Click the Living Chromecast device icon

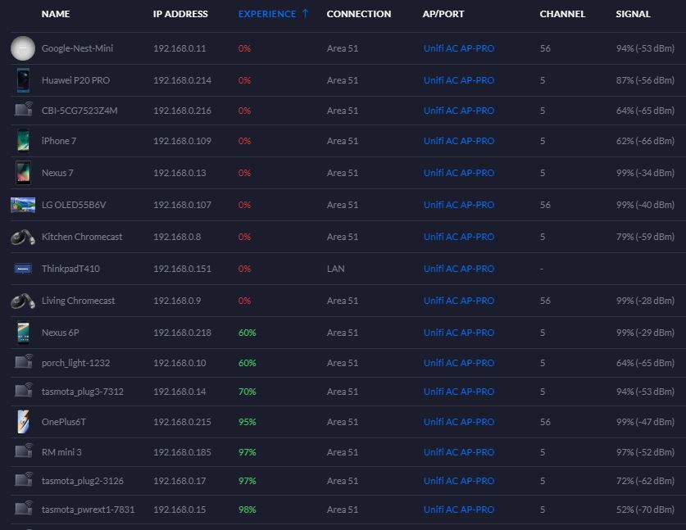pos(23,301)
